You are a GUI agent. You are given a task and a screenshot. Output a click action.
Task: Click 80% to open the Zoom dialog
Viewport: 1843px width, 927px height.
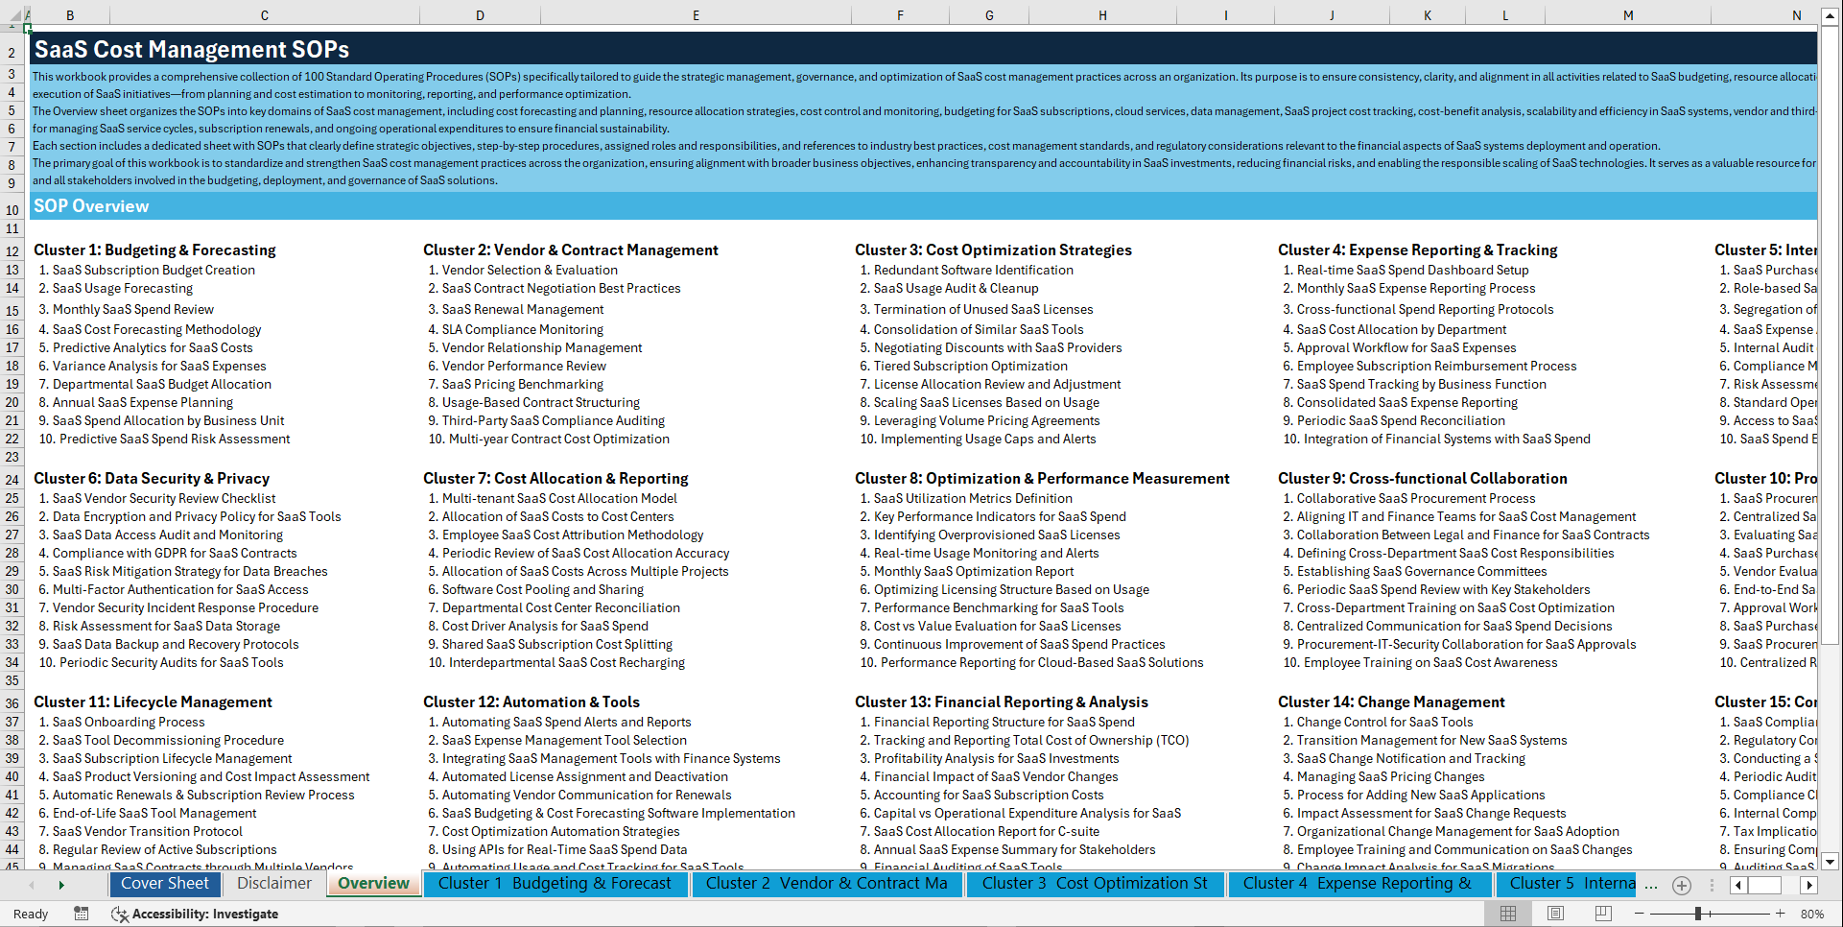[1813, 914]
